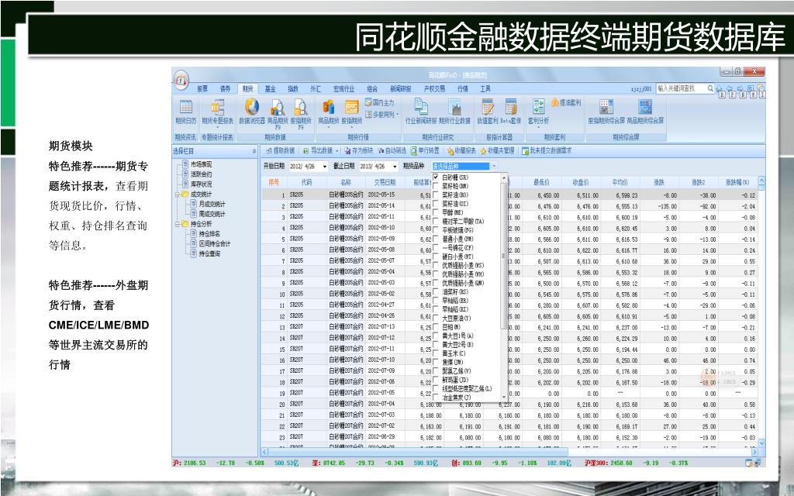Viewport: 794px width, 496px height.
Task: Select 持仓排名 tree item
Action: click(x=209, y=234)
